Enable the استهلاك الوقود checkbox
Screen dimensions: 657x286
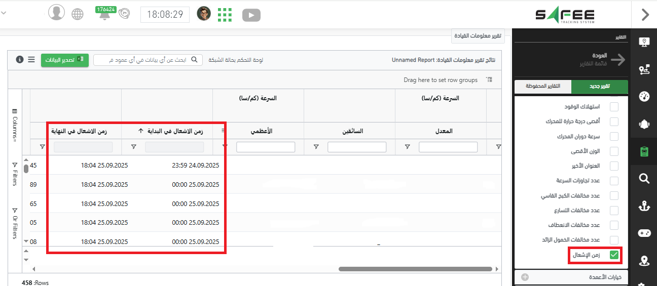(x=614, y=107)
